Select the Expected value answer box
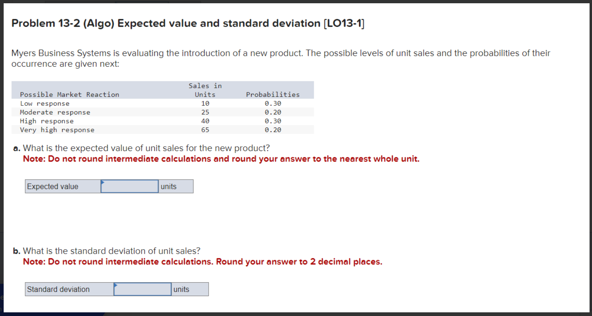The width and height of the screenshot is (592, 316). coord(129,186)
